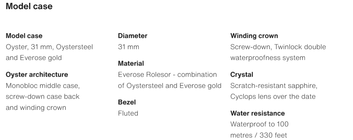Viewport: 353px width, 140px height.
Task: Select the bold 'Model case' spec label
Action: pyautogui.click(x=24, y=36)
